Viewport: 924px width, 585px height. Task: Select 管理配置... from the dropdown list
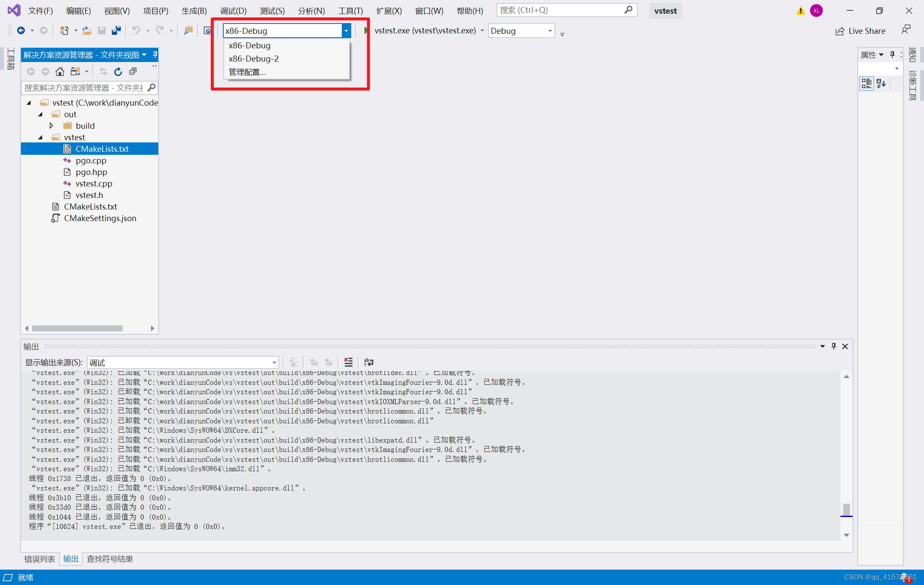[247, 72]
